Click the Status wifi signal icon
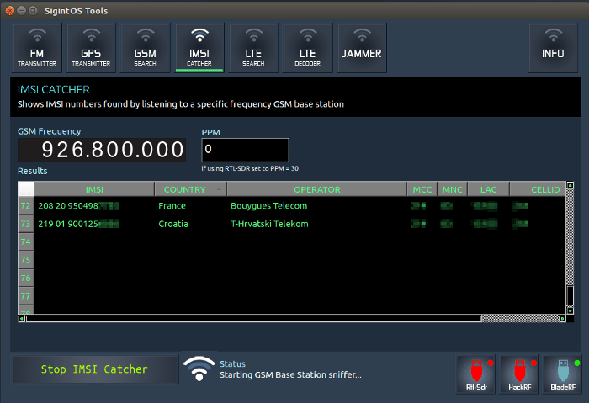The height and width of the screenshot is (403, 589). (199, 369)
